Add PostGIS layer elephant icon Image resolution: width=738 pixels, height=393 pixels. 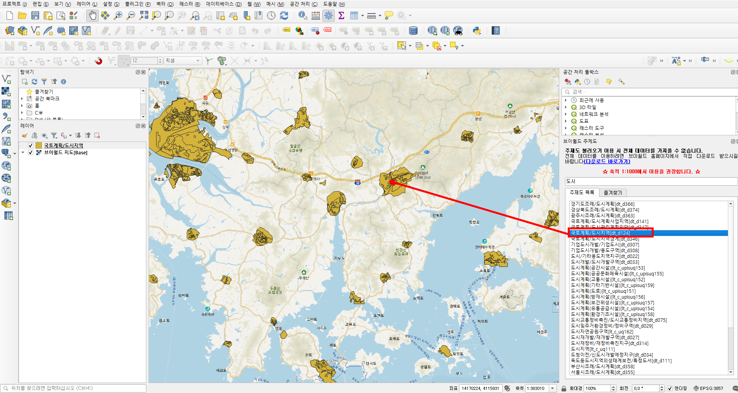click(6, 154)
